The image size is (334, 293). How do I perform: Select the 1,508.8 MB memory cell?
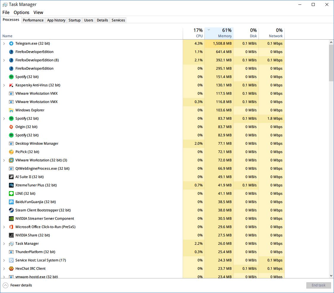click(x=219, y=43)
